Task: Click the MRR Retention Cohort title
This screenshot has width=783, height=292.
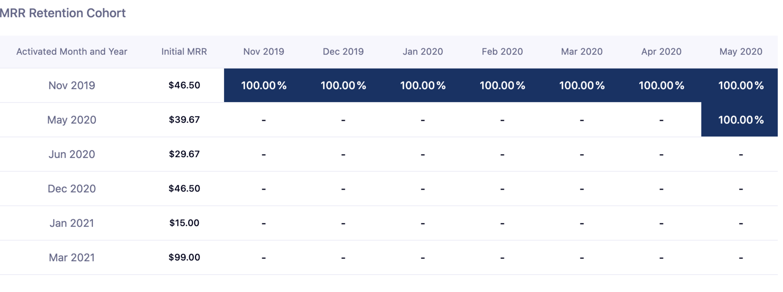Action: (x=63, y=13)
